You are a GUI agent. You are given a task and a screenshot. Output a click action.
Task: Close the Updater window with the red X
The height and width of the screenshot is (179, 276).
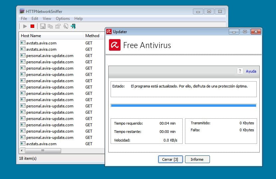(x=256, y=32)
